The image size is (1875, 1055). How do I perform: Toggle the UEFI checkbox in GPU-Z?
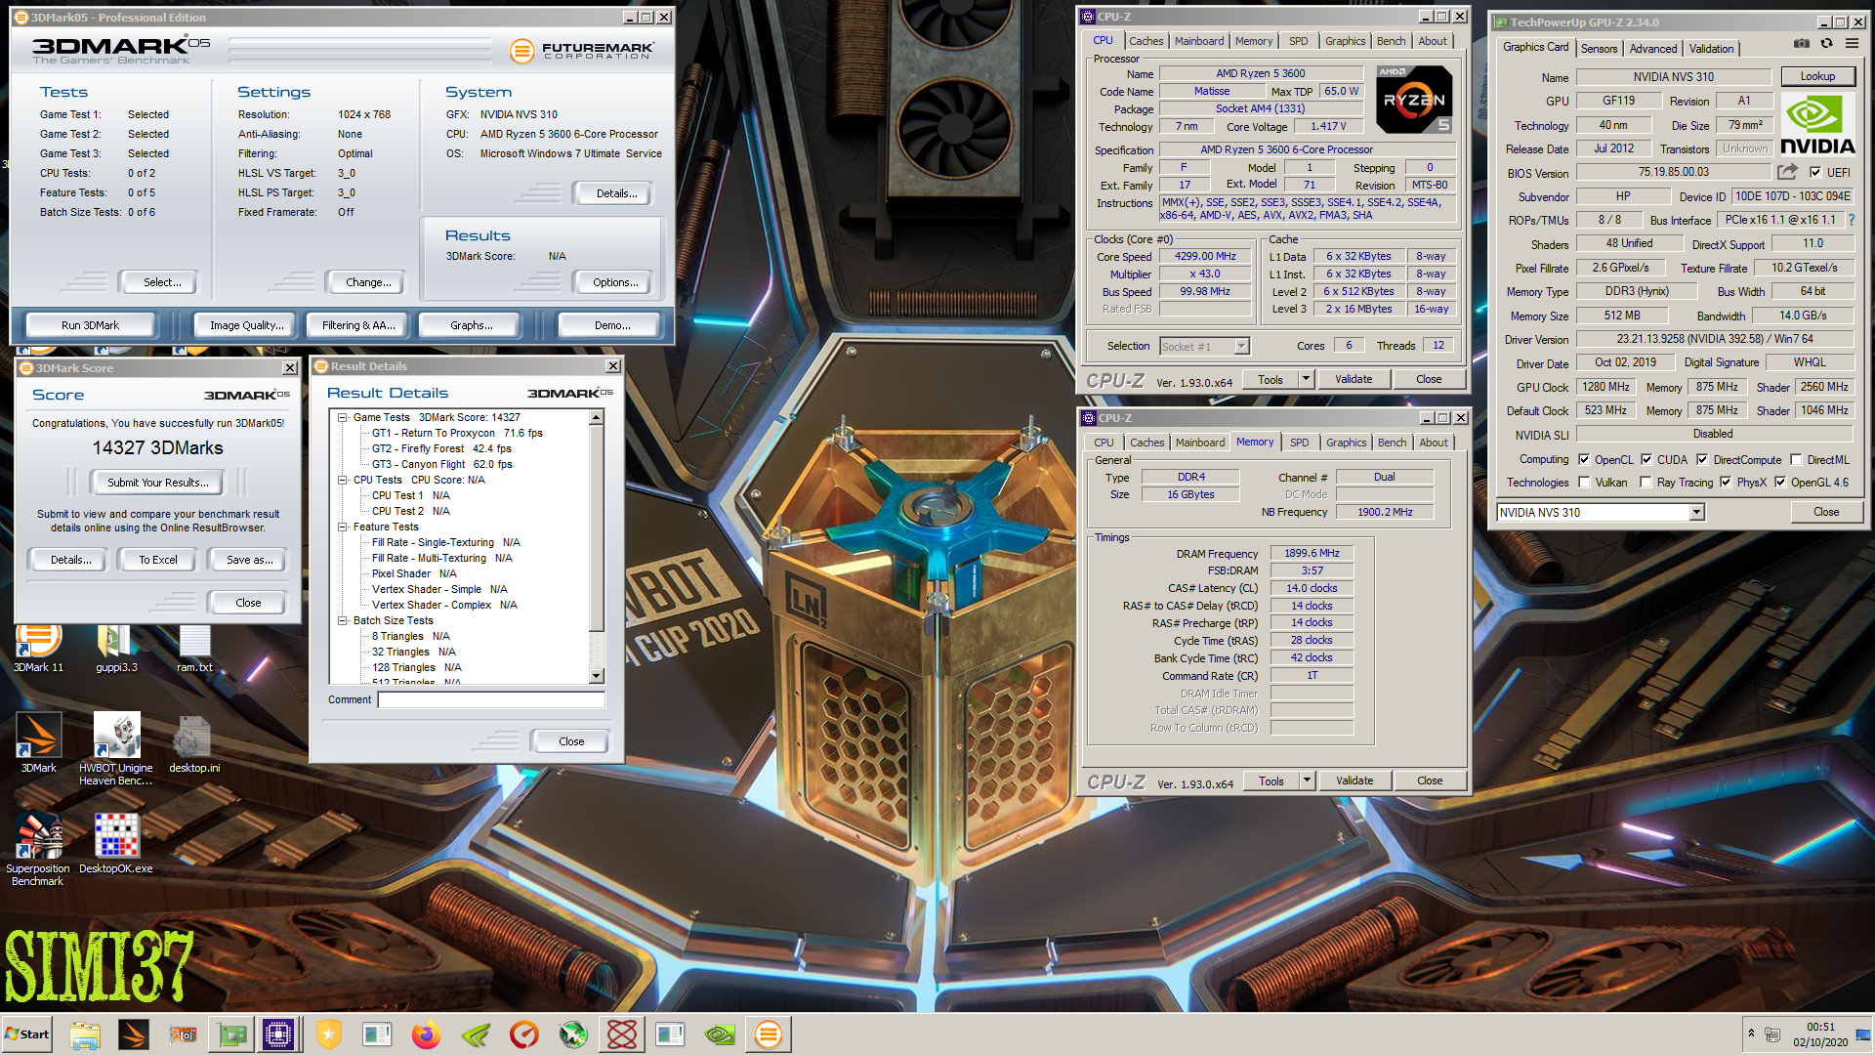(x=1814, y=173)
